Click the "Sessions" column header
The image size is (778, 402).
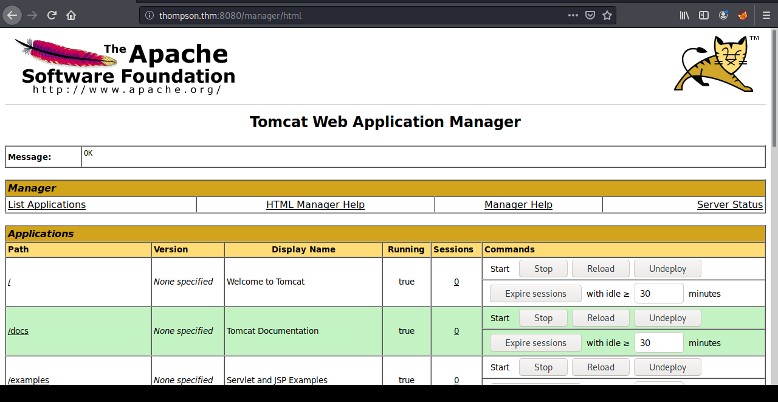453,249
